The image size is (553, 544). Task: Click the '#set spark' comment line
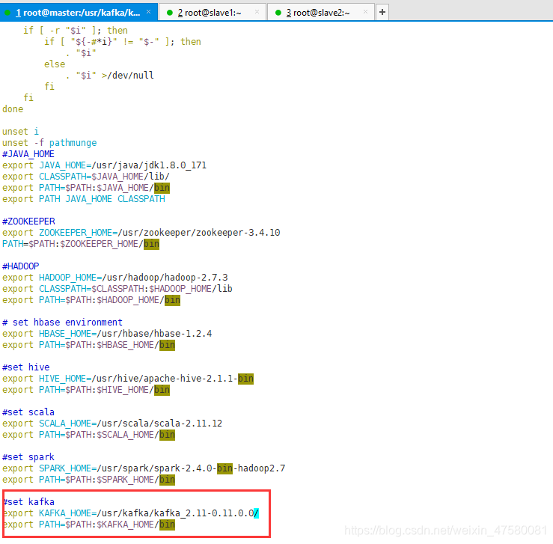(x=28, y=457)
